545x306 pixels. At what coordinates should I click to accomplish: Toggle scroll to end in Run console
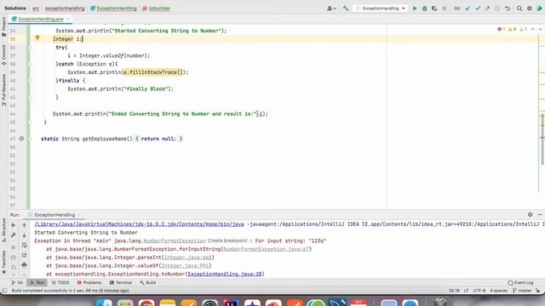(24, 255)
